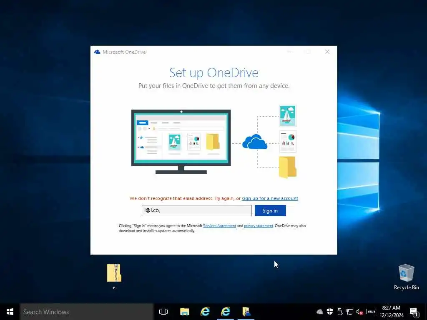Click the "Set up OneDrive" heading
Screen dimensions: 427x320
point(214,73)
